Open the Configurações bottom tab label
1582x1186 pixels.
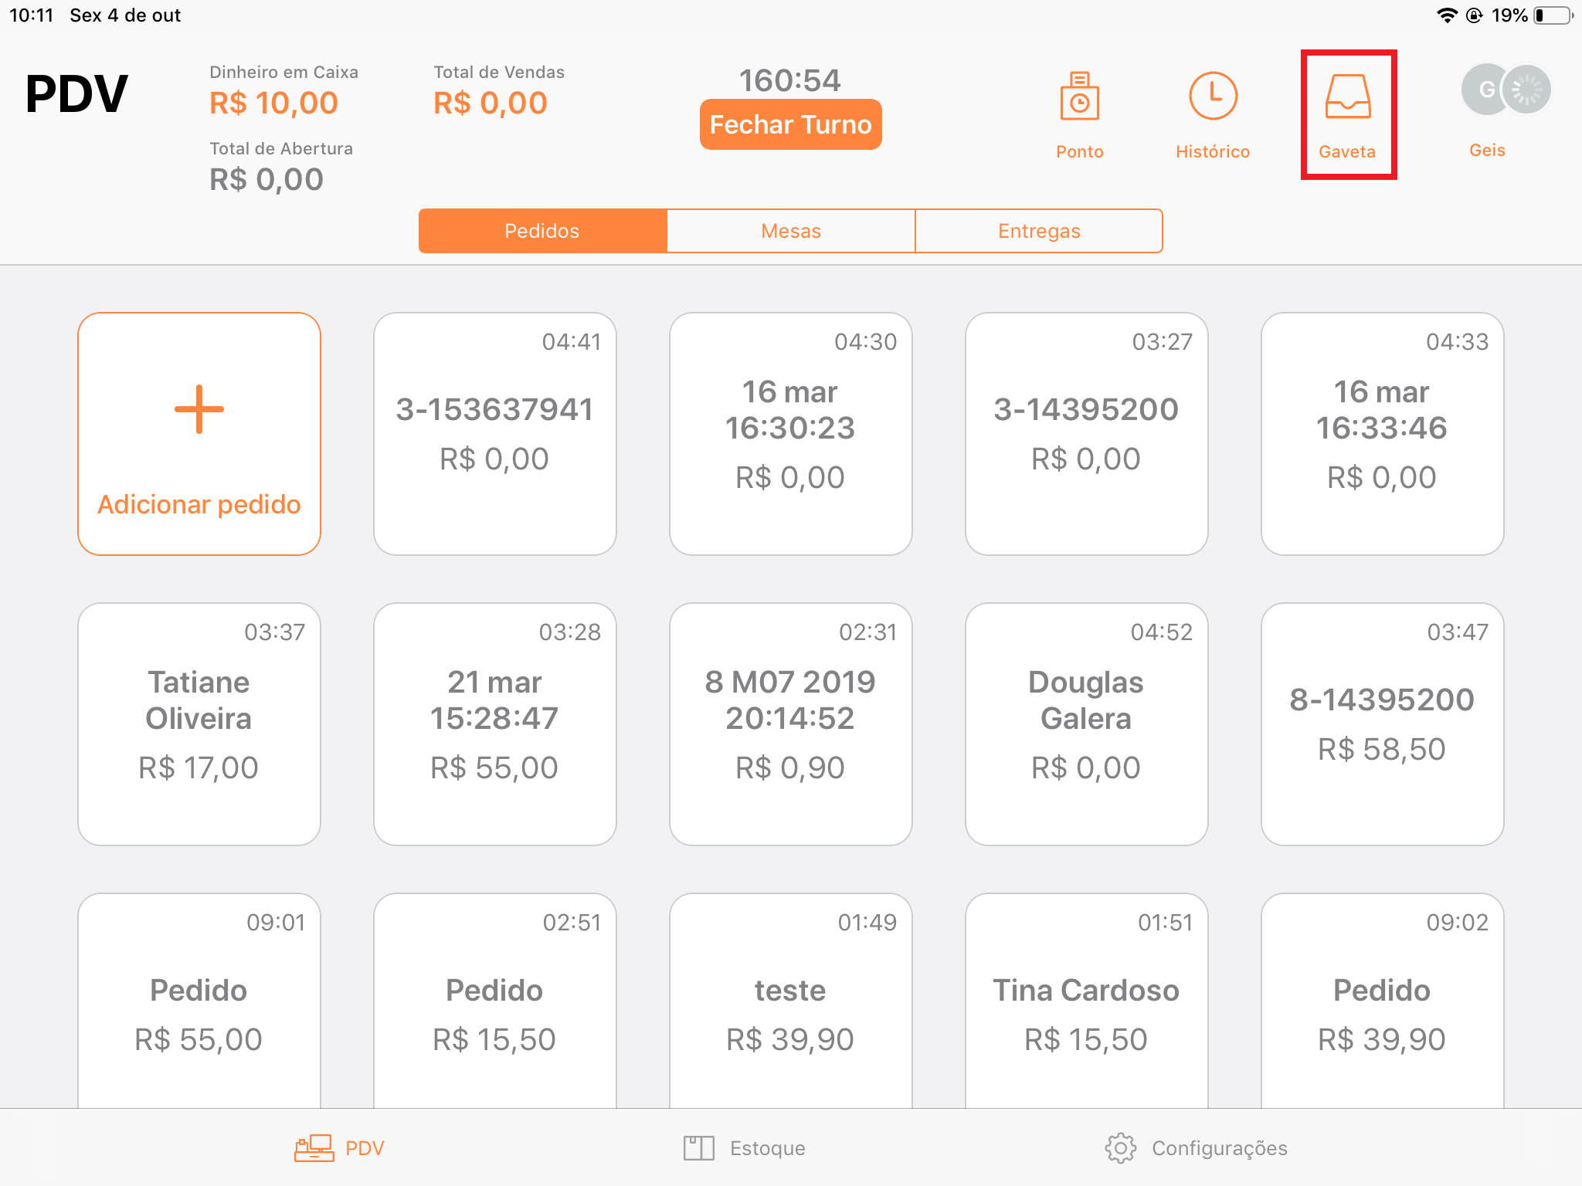(x=1220, y=1148)
